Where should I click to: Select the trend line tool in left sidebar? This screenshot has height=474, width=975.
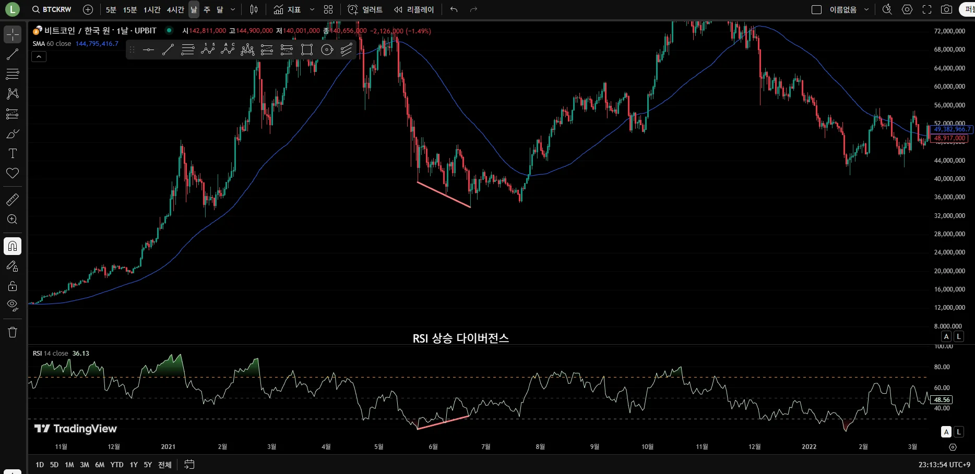pos(13,54)
